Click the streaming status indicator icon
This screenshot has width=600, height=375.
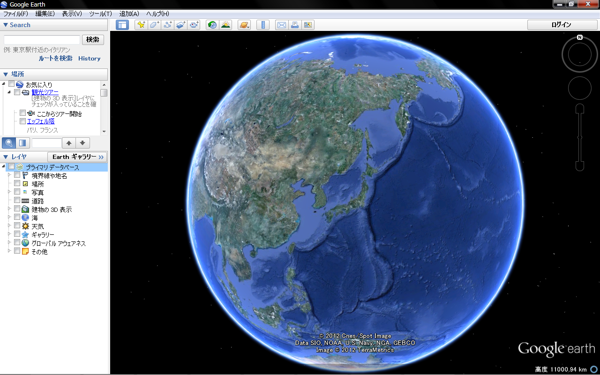594,369
